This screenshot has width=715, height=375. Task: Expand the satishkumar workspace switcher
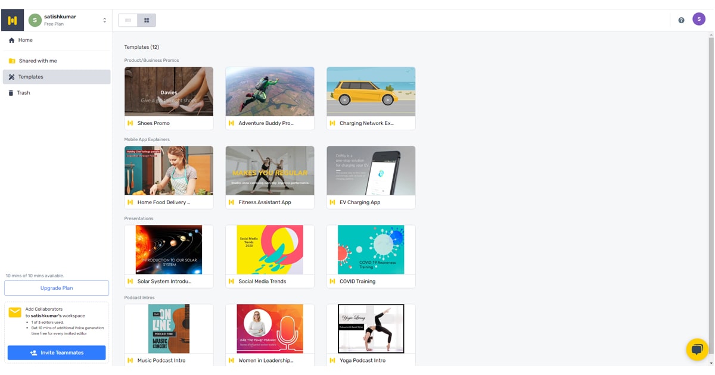tap(104, 20)
